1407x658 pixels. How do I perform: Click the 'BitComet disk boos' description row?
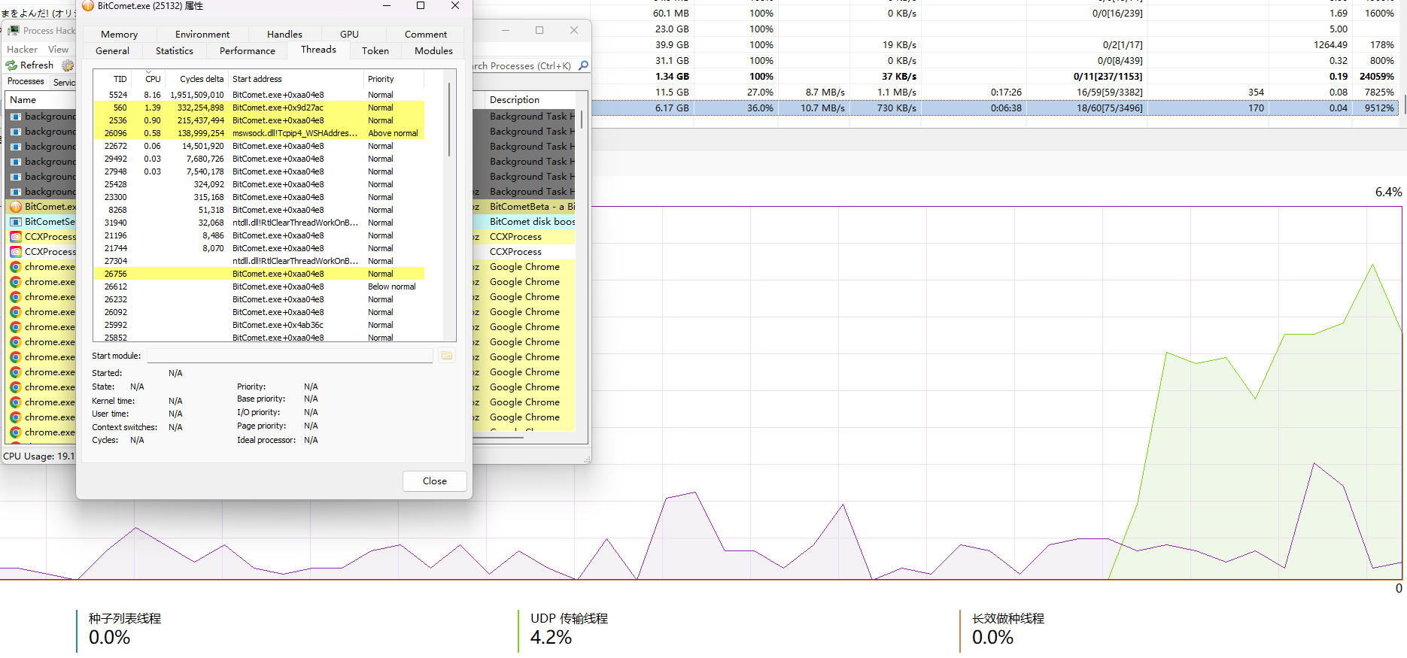pos(532,222)
